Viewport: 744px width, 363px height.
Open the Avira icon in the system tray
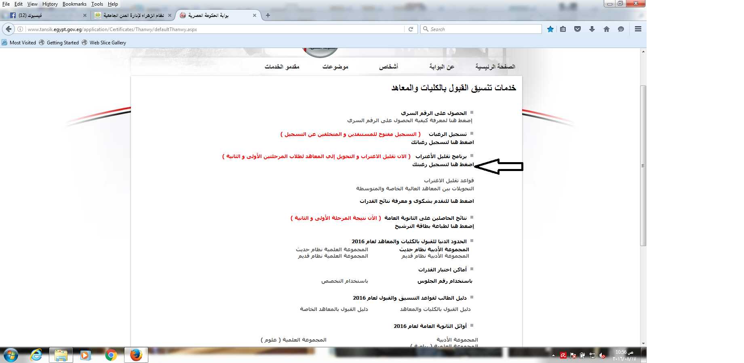(x=563, y=355)
